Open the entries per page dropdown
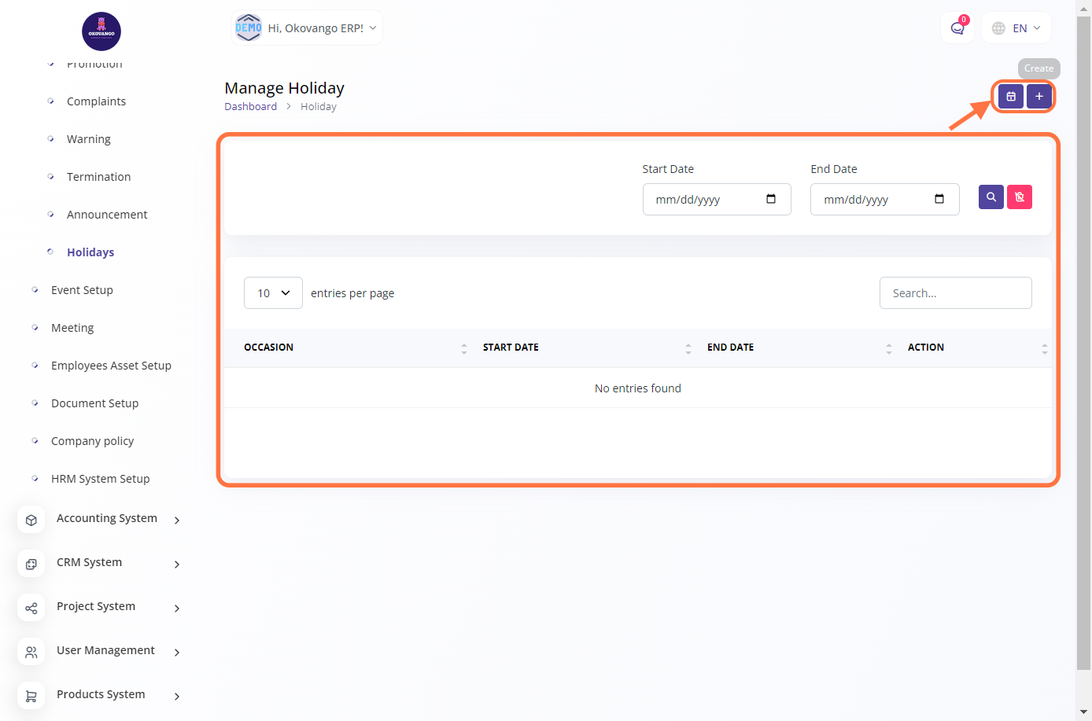 pyautogui.click(x=273, y=293)
